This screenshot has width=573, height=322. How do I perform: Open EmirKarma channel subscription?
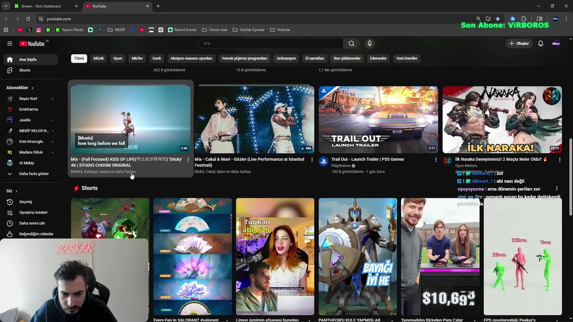pos(30,109)
